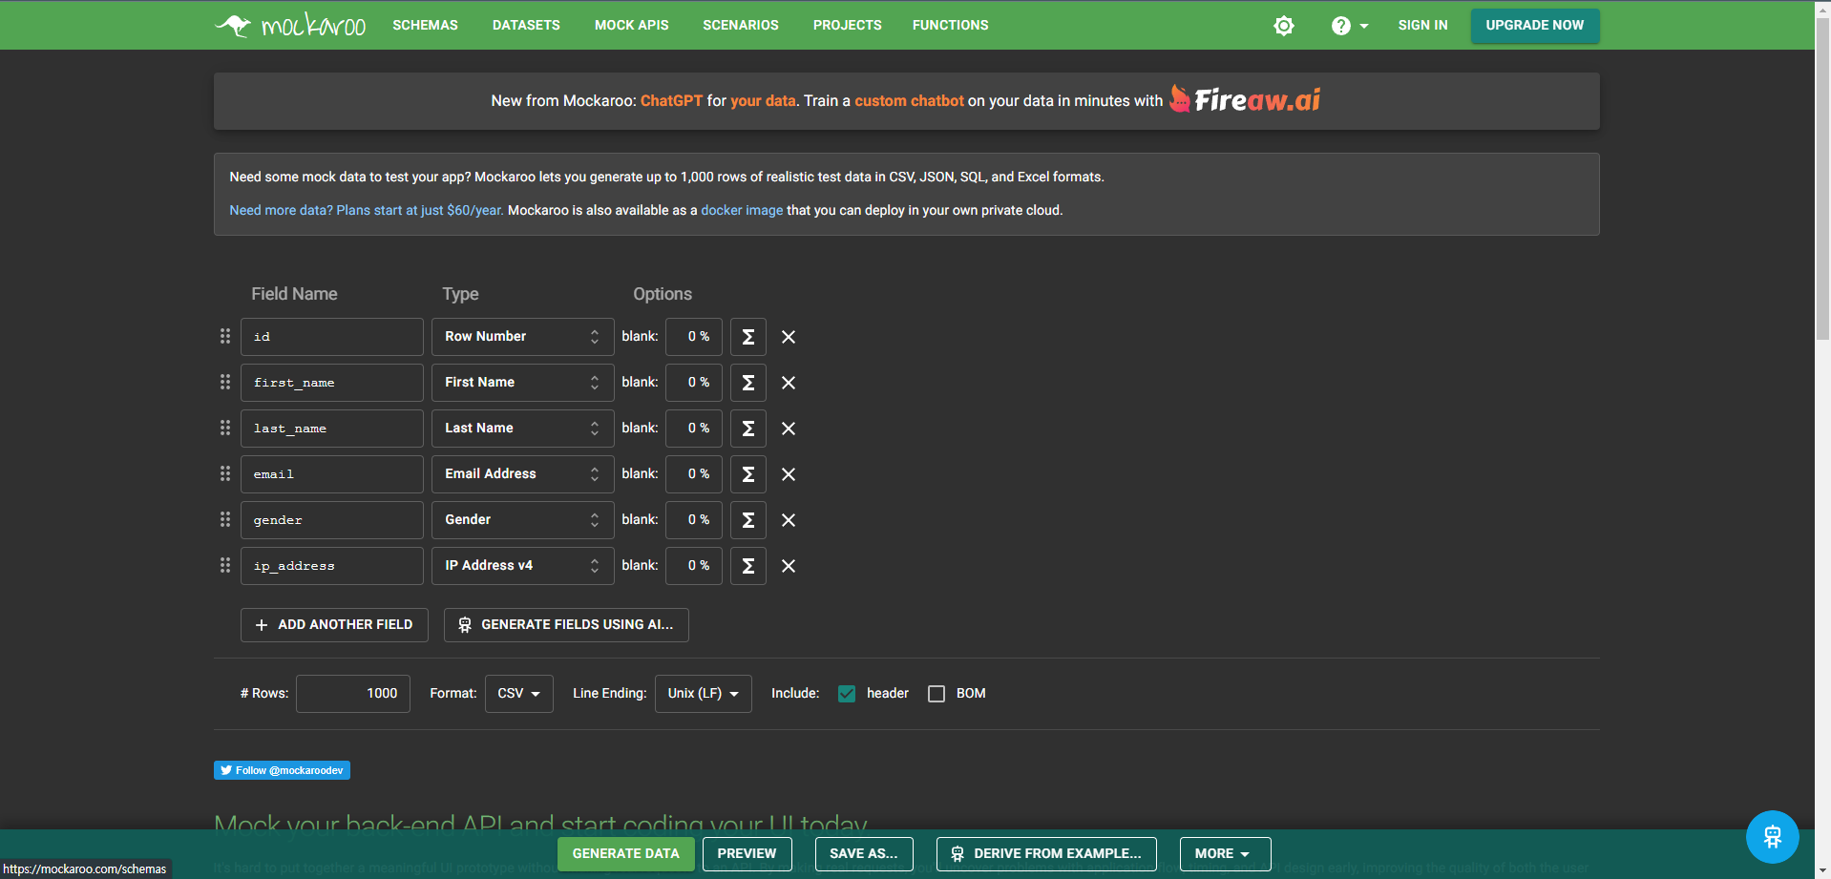Click the UPGRADE NOW button
The image size is (1831, 879).
1534,26
